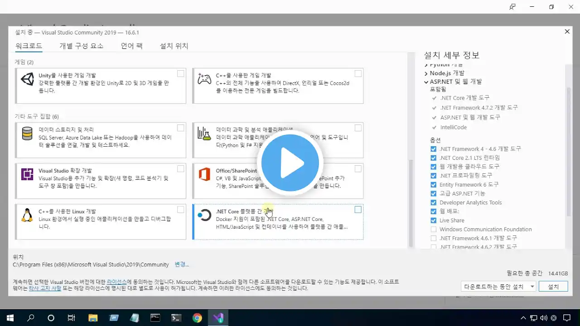Click the workloads list vertical scrollbar
Image resolution: width=580 pixels, height=326 pixels.
tap(411, 204)
